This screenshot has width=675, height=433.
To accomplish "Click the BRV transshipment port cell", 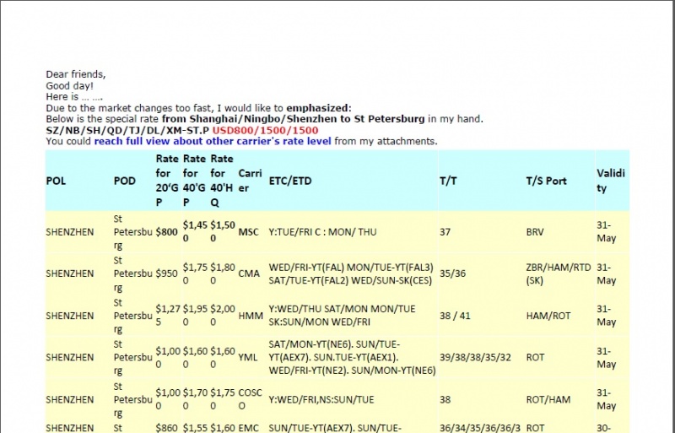I will (535, 231).
